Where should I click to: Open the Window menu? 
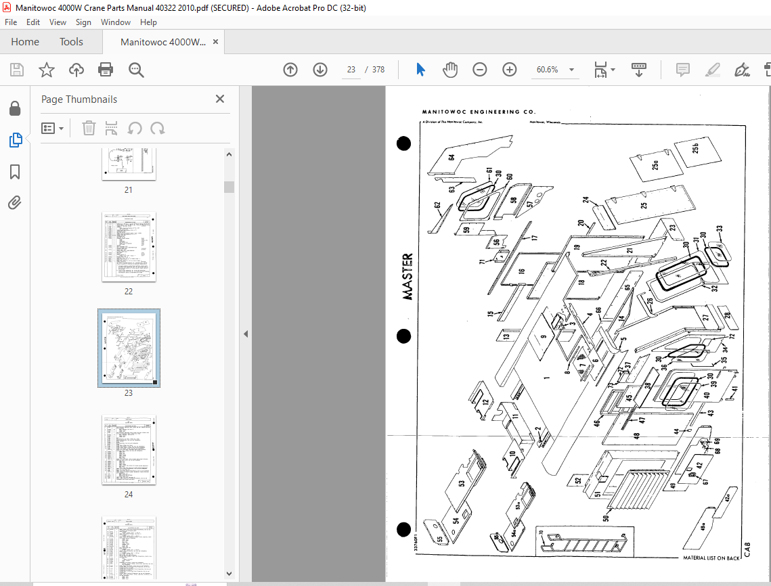point(116,22)
